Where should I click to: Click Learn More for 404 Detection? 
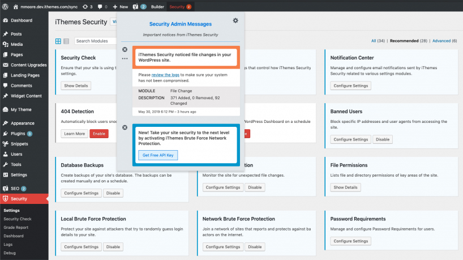74,134
